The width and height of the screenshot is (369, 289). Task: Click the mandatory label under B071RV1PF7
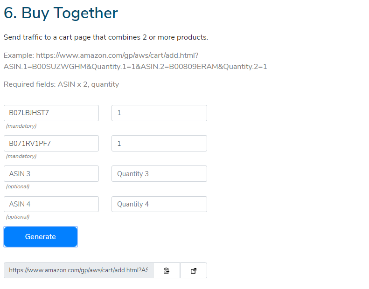(21, 156)
